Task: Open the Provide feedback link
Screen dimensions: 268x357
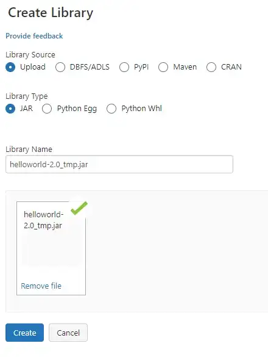Action: pos(34,36)
